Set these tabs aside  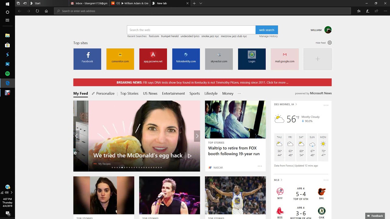[x=25, y=3]
